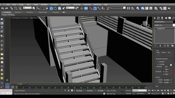This screenshot has width=175, height=98.
Task: Click the Length spinner arrows
Action: pos(171,80)
